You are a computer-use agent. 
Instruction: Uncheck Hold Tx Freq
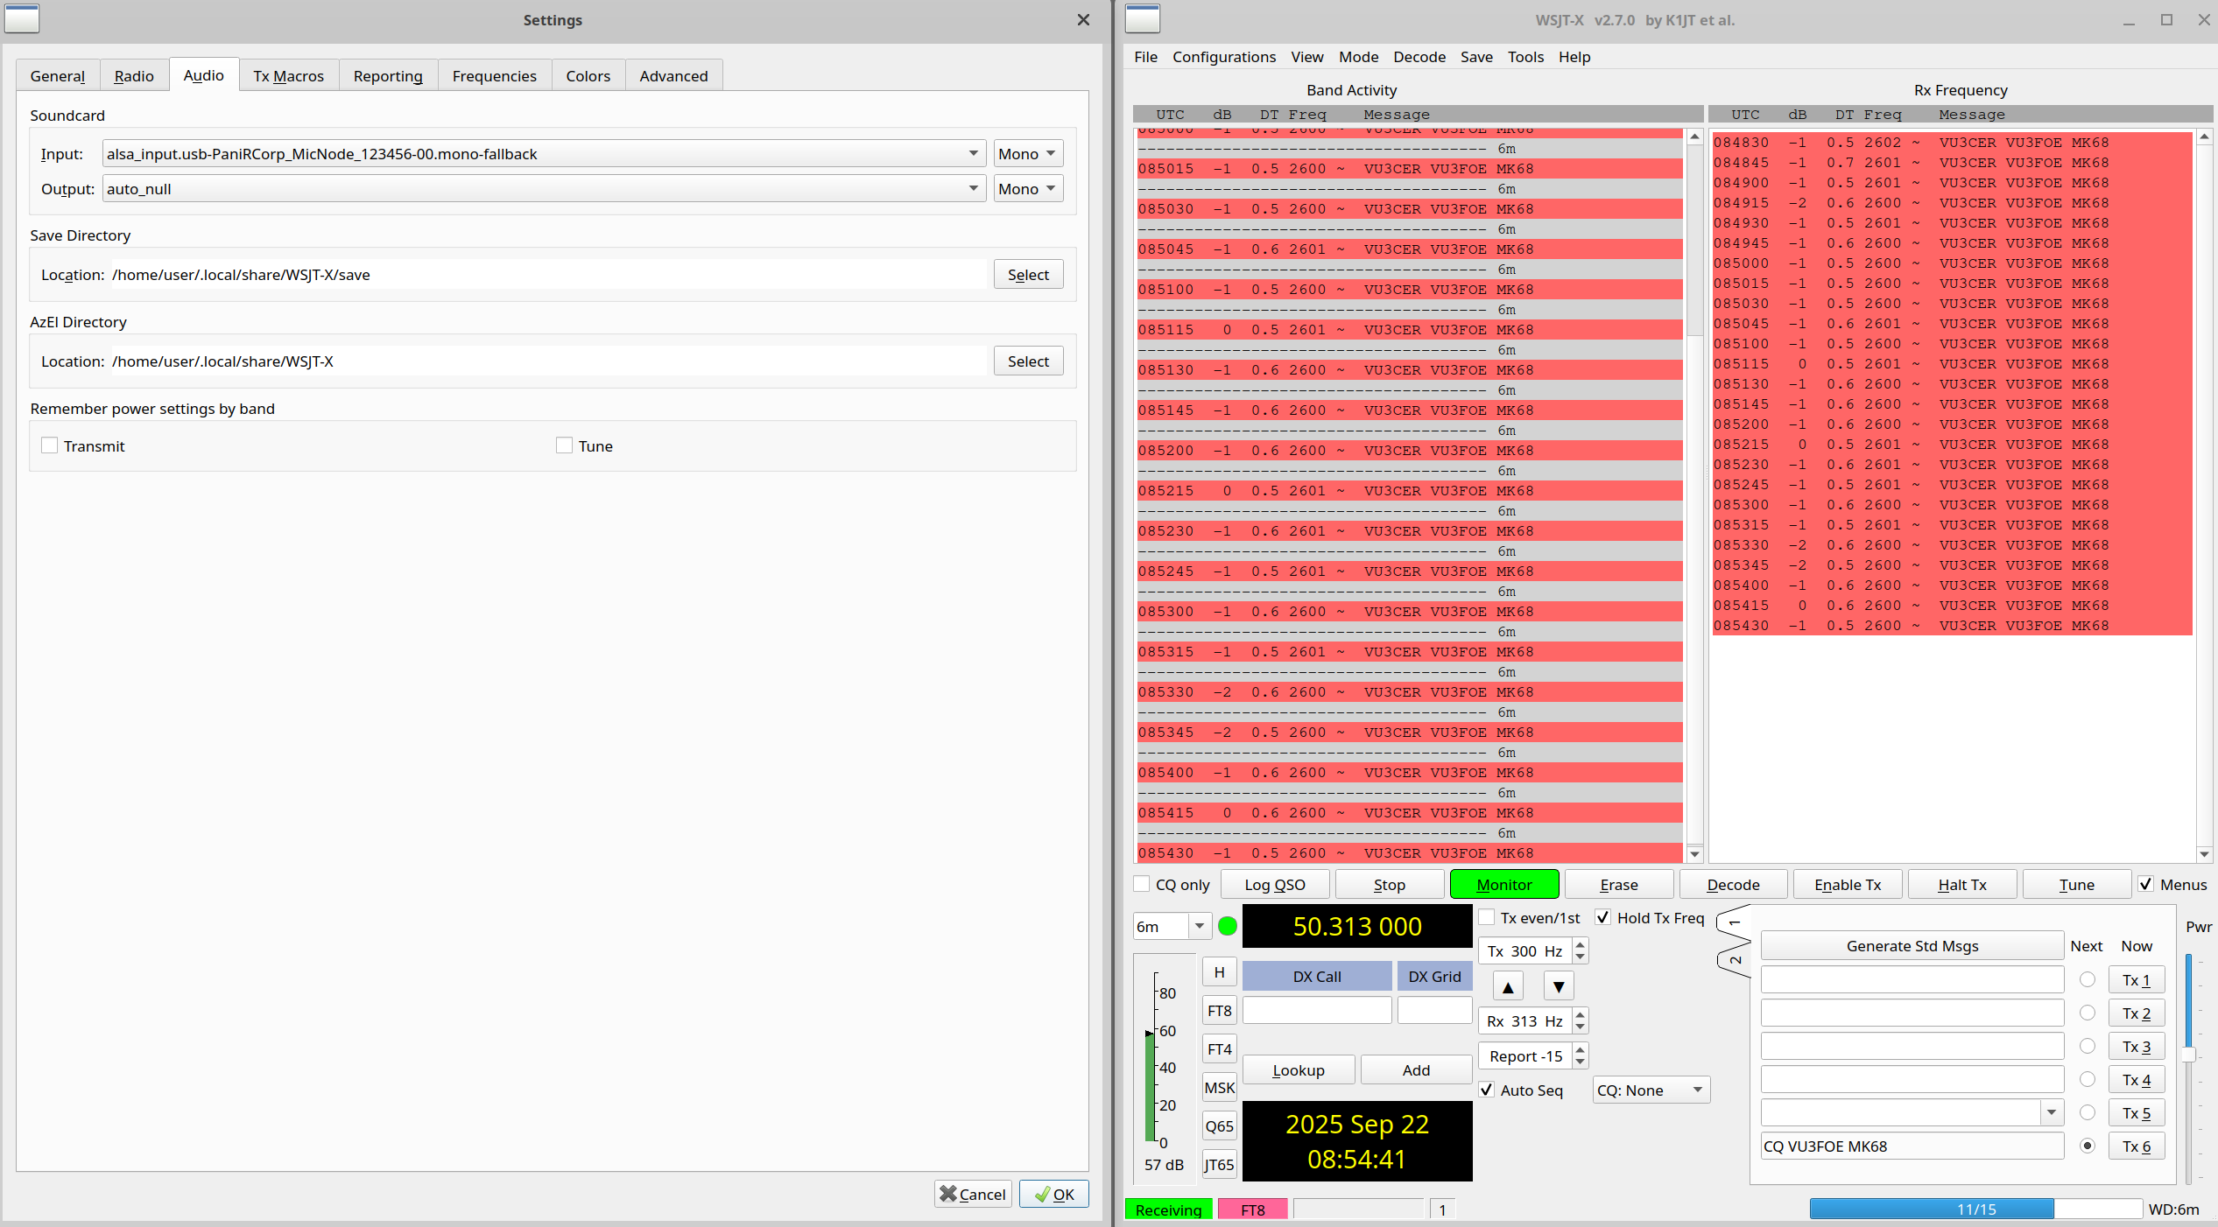(x=1603, y=917)
